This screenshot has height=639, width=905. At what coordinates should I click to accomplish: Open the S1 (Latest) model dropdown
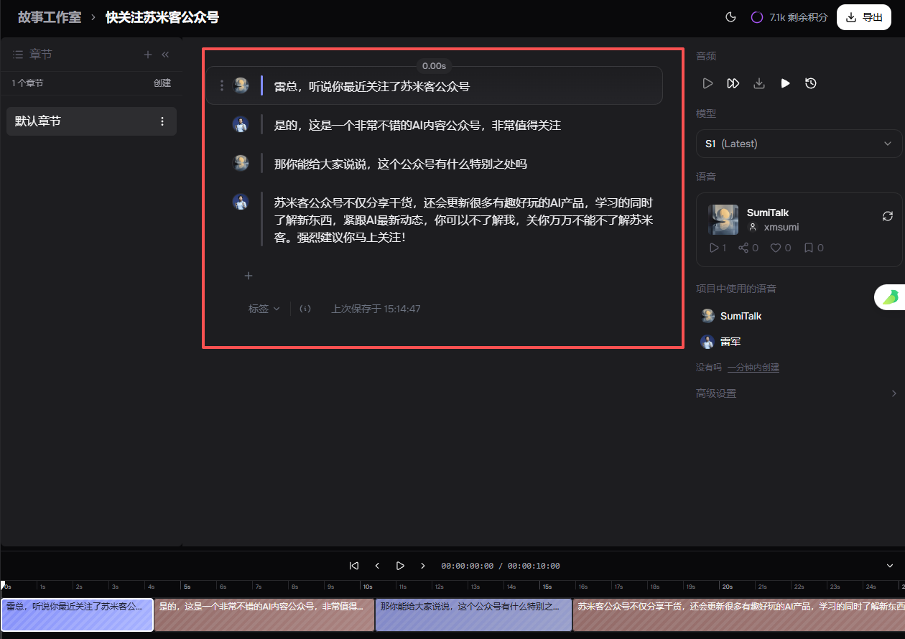(x=799, y=144)
